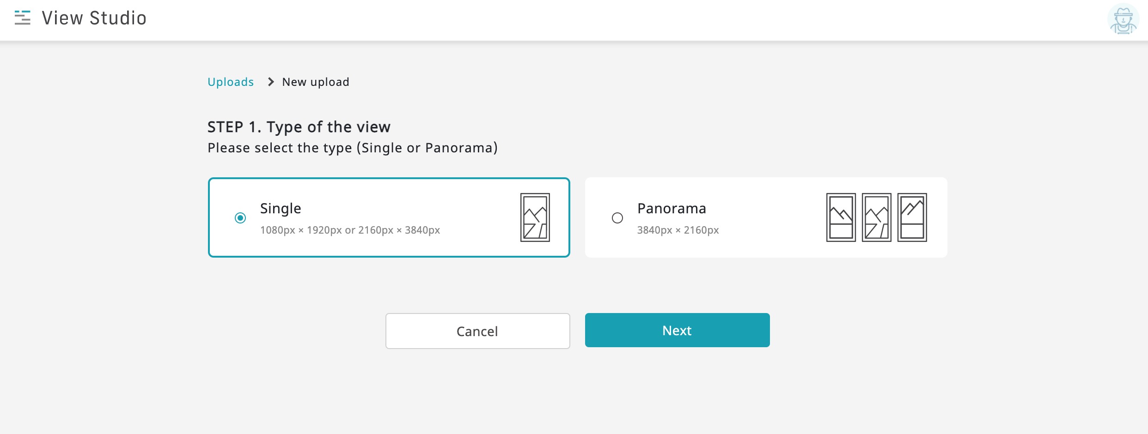
Task: Click the STEP 1 Type of the view heading
Action: [299, 127]
